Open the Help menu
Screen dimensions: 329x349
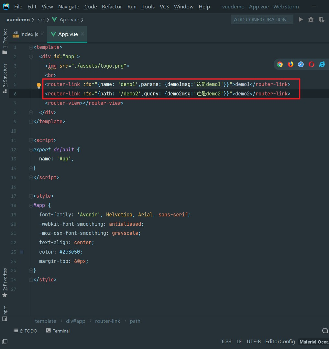click(204, 7)
